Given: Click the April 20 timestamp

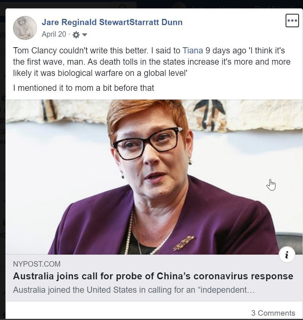Looking at the screenshot, I should tap(54, 34).
